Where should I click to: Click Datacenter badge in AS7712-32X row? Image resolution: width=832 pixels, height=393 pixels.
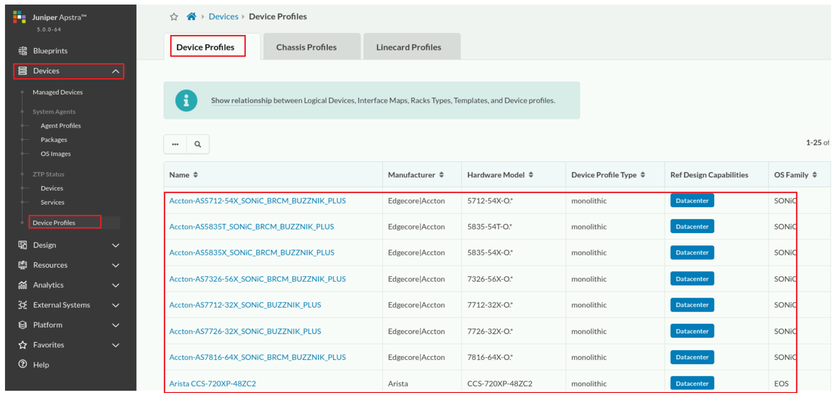692,305
